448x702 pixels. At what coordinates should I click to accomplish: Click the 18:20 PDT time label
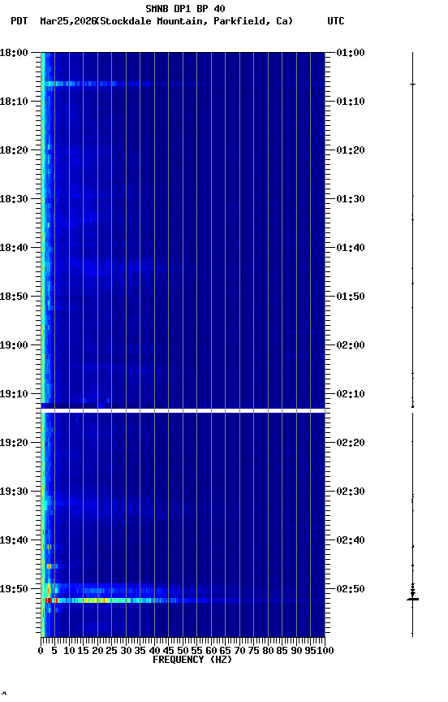(x=14, y=150)
